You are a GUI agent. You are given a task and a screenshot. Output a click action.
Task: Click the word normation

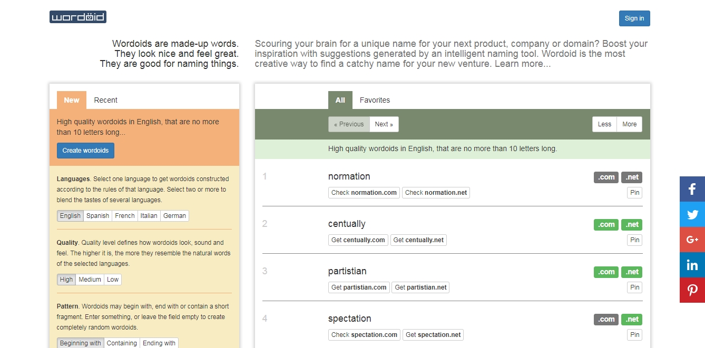click(x=349, y=176)
